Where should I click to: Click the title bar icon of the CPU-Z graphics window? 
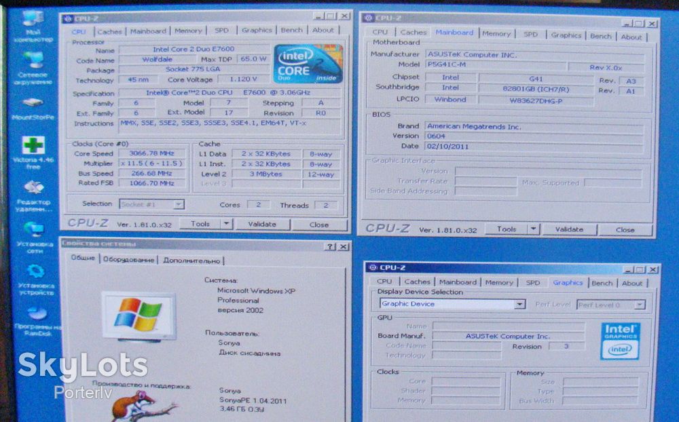click(x=372, y=267)
